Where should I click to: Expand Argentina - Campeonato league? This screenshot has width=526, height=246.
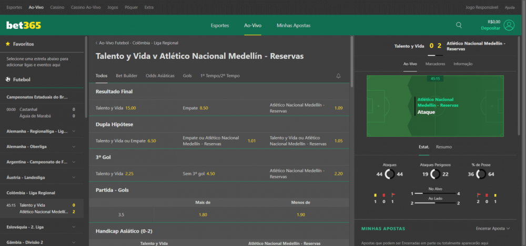coord(42,162)
